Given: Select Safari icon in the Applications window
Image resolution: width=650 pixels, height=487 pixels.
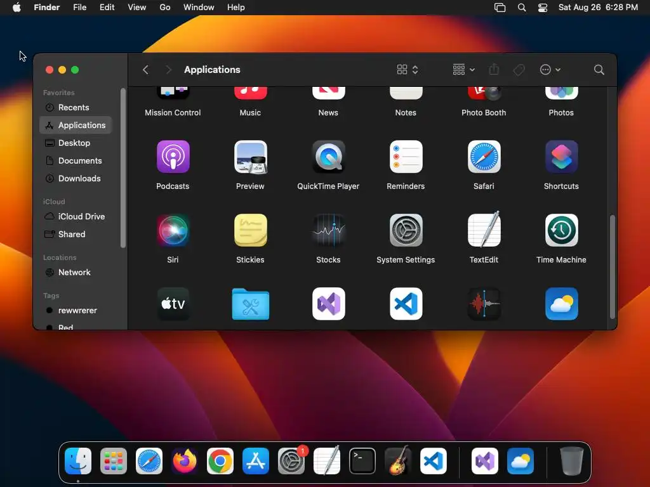Looking at the screenshot, I should tap(484, 157).
